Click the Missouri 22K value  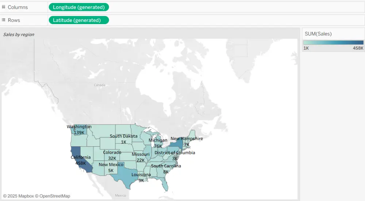[141, 160]
